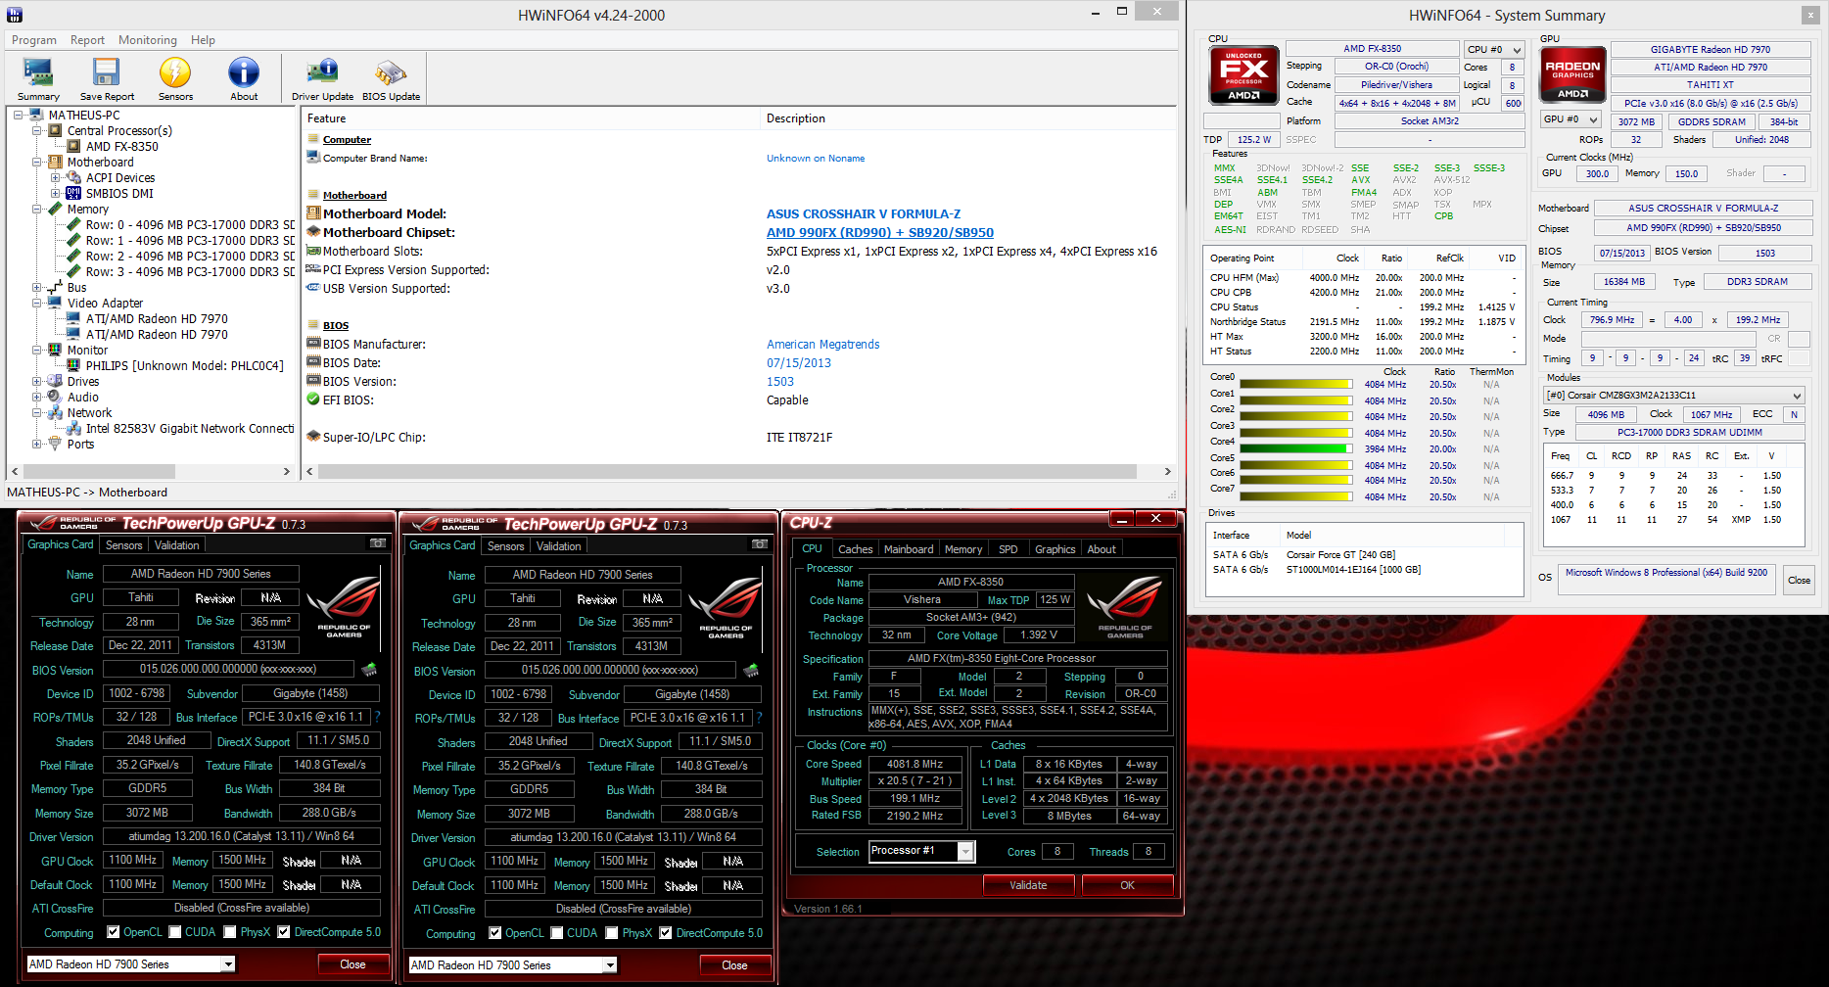Open GPU selector dropdown in right GPU-Z
The width and height of the screenshot is (1829, 987).
point(513,965)
